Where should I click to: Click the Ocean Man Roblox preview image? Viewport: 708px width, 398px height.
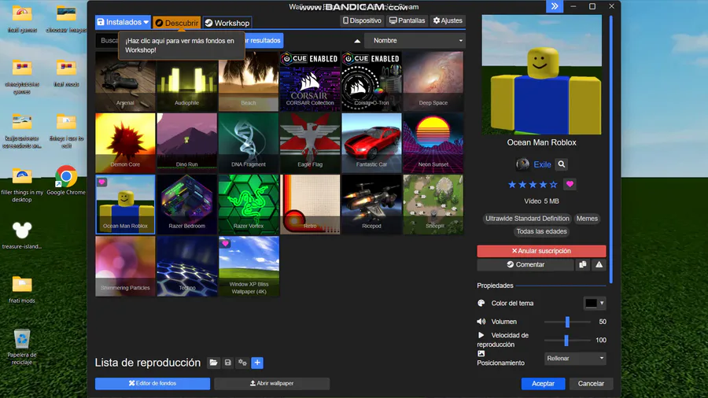click(541, 75)
